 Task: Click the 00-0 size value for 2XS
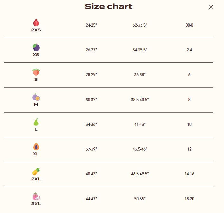coord(189,25)
